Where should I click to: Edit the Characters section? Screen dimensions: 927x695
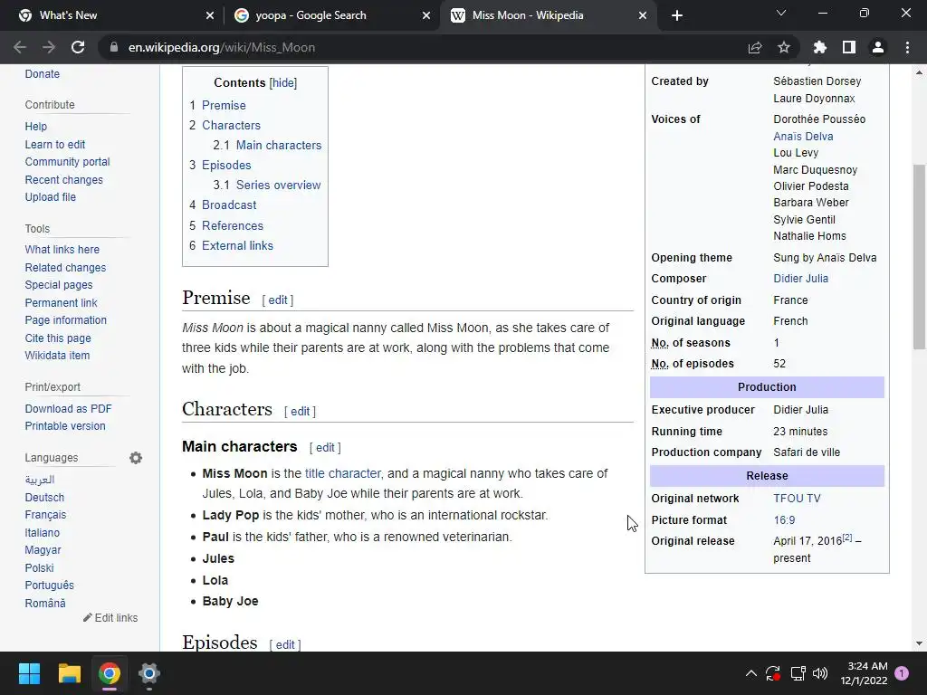click(301, 412)
